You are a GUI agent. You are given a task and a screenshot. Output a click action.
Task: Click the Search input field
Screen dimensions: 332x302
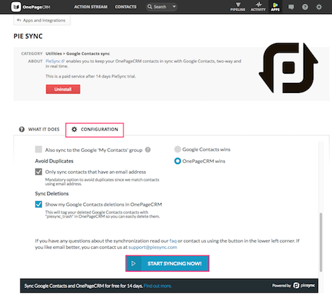(x=162, y=7)
